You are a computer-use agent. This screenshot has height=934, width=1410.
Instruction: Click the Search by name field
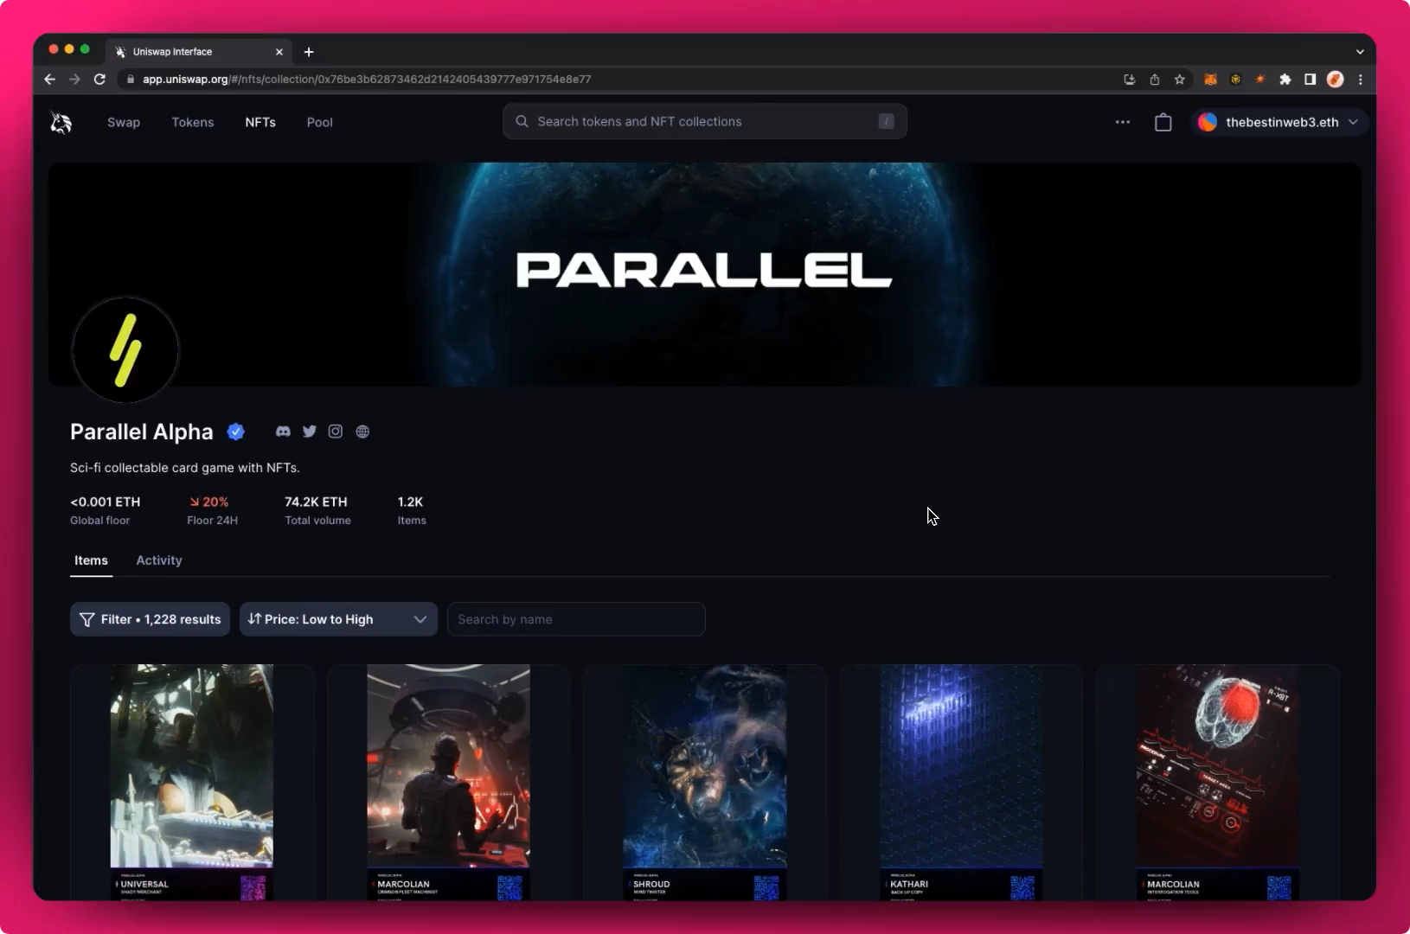pos(576,619)
